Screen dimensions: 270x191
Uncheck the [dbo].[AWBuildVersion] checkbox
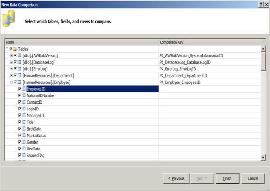15,55
